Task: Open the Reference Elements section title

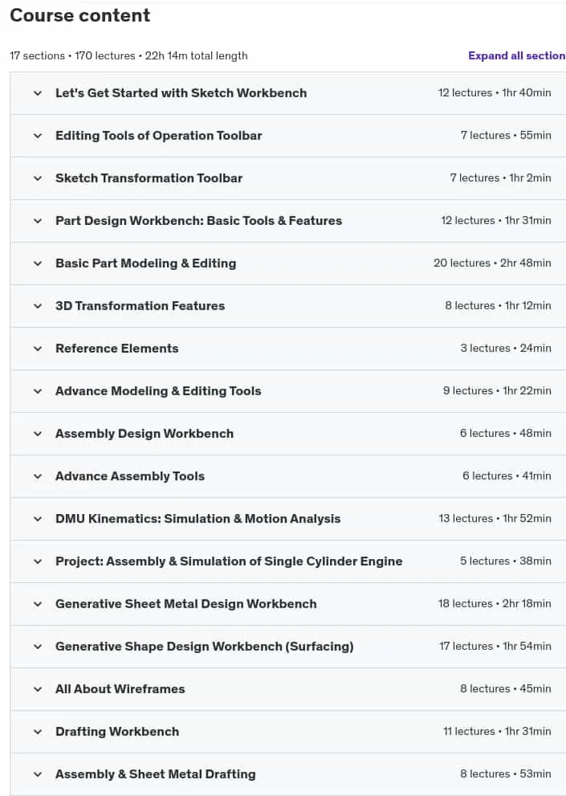Action: (116, 349)
